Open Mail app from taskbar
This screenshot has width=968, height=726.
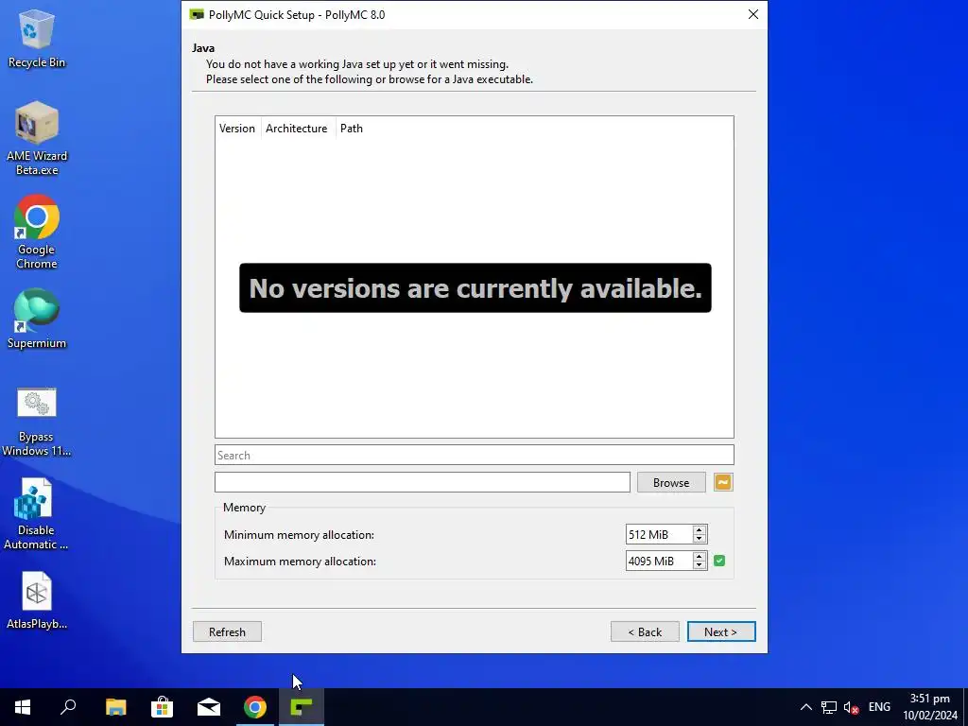pyautogui.click(x=209, y=707)
